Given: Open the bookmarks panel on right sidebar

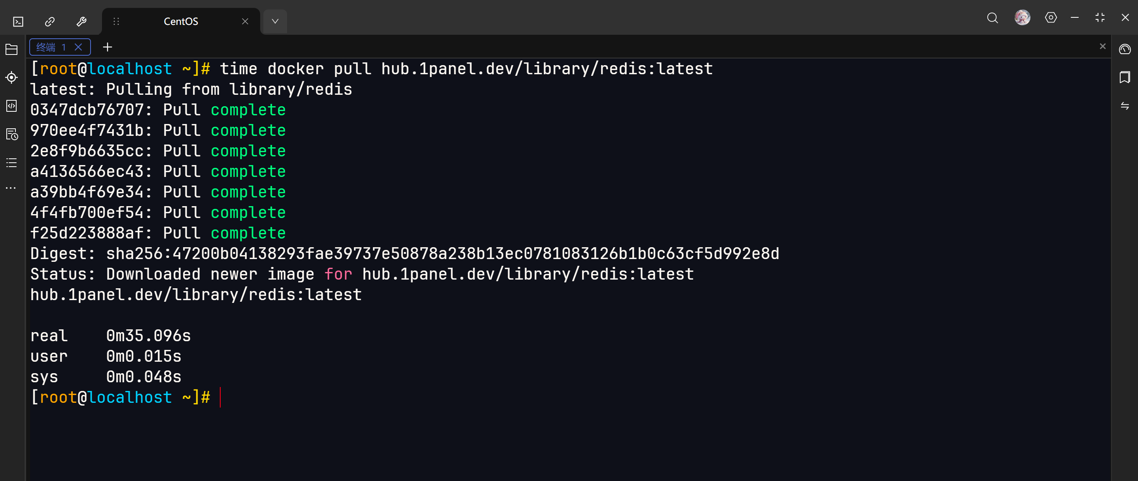Looking at the screenshot, I should 1125,77.
